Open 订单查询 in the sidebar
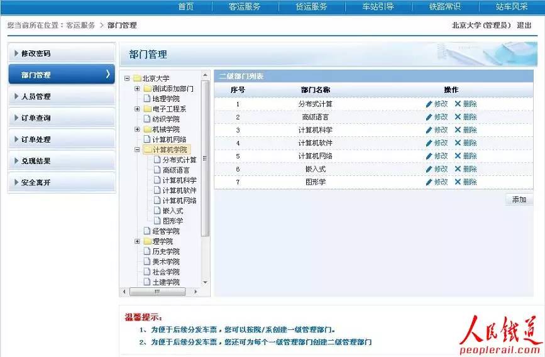This screenshot has width=545, height=357. click(x=62, y=118)
